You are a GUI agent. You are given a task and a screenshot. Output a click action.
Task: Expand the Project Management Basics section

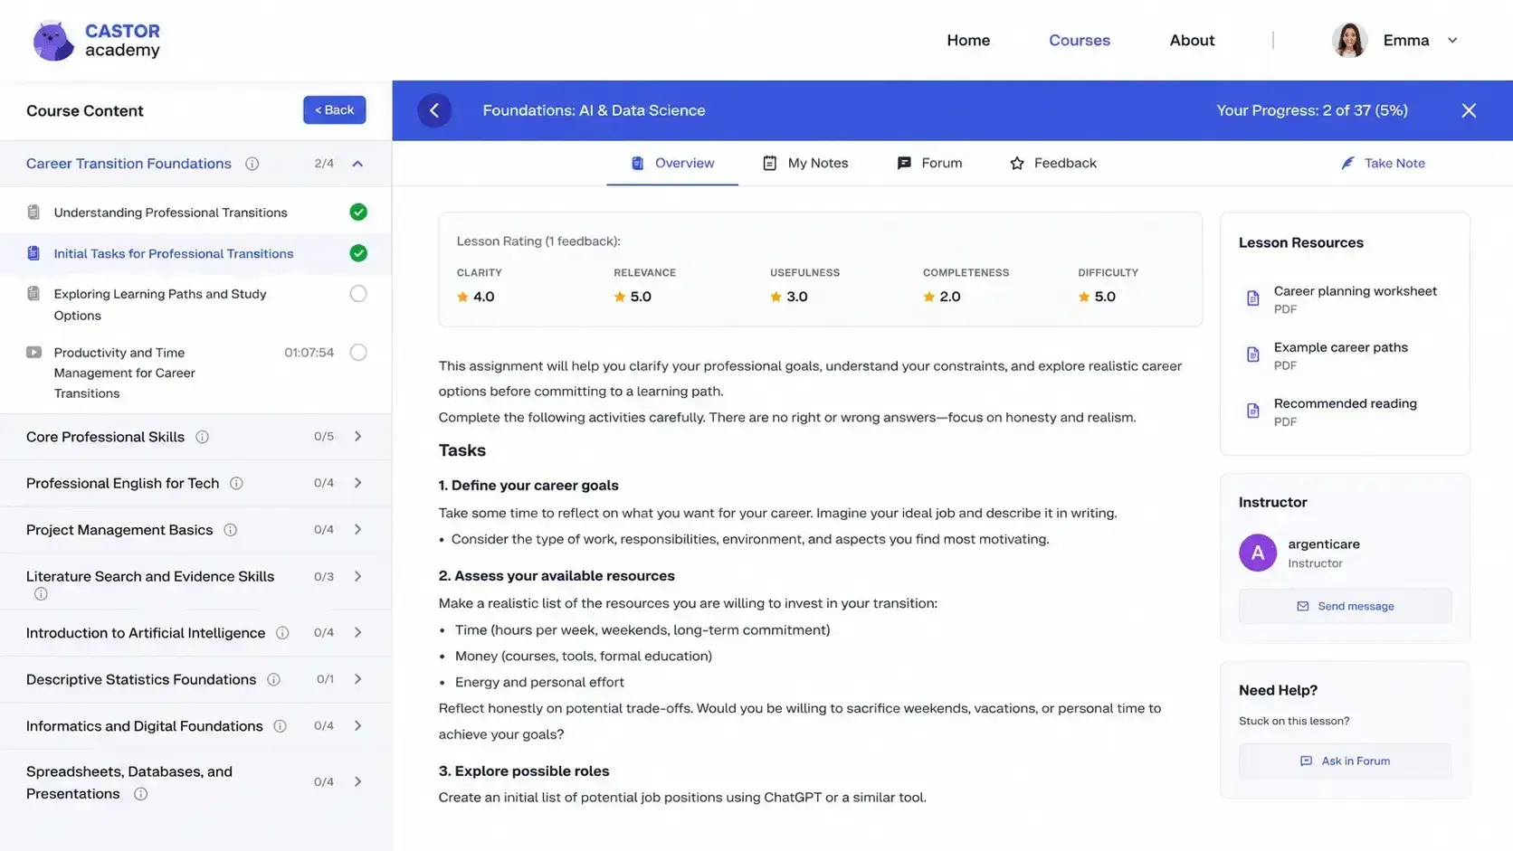tap(358, 530)
